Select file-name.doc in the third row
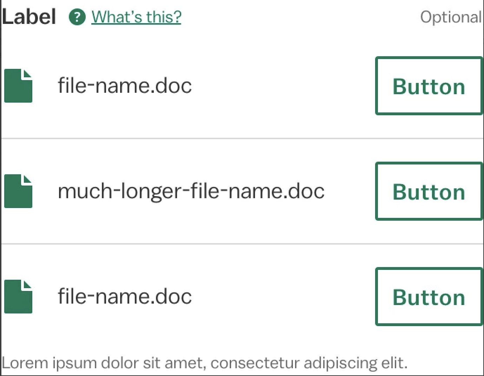This screenshot has width=484, height=376. tap(125, 296)
